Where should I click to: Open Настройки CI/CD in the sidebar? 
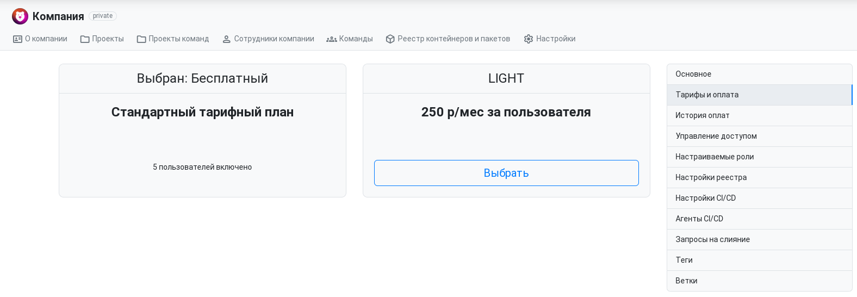click(x=760, y=198)
